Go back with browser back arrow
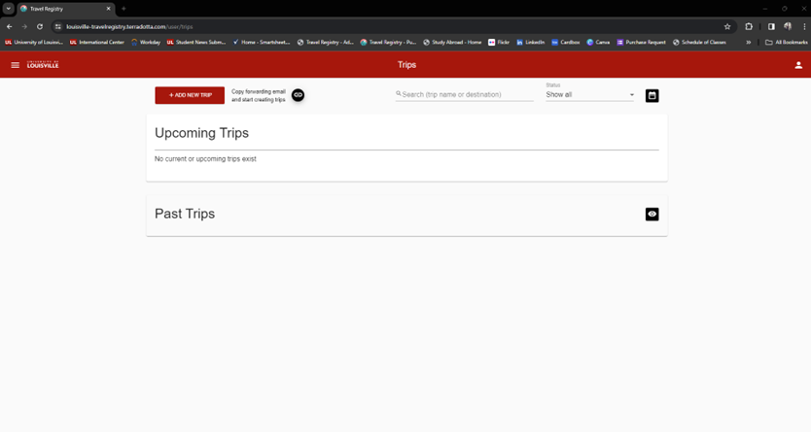This screenshot has height=432, width=811. coord(10,27)
